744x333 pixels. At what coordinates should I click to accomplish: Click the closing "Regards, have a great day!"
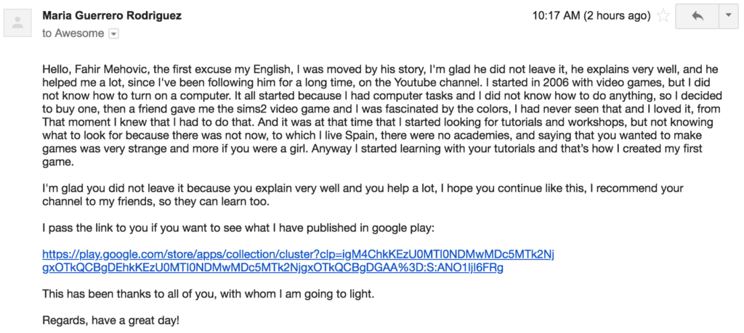click(x=111, y=320)
